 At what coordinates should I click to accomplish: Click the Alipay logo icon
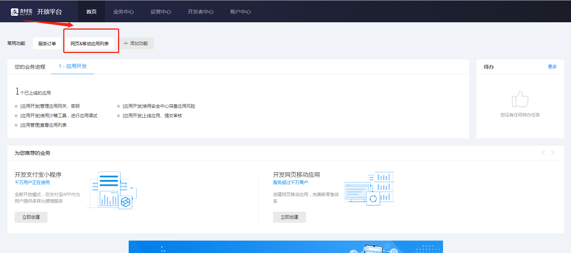tap(15, 12)
